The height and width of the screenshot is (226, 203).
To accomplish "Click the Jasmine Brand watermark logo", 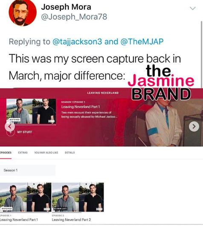I will (161, 82).
